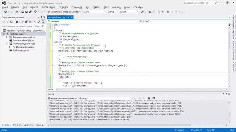Click the Comment selection toolbar icon

point(159,12)
